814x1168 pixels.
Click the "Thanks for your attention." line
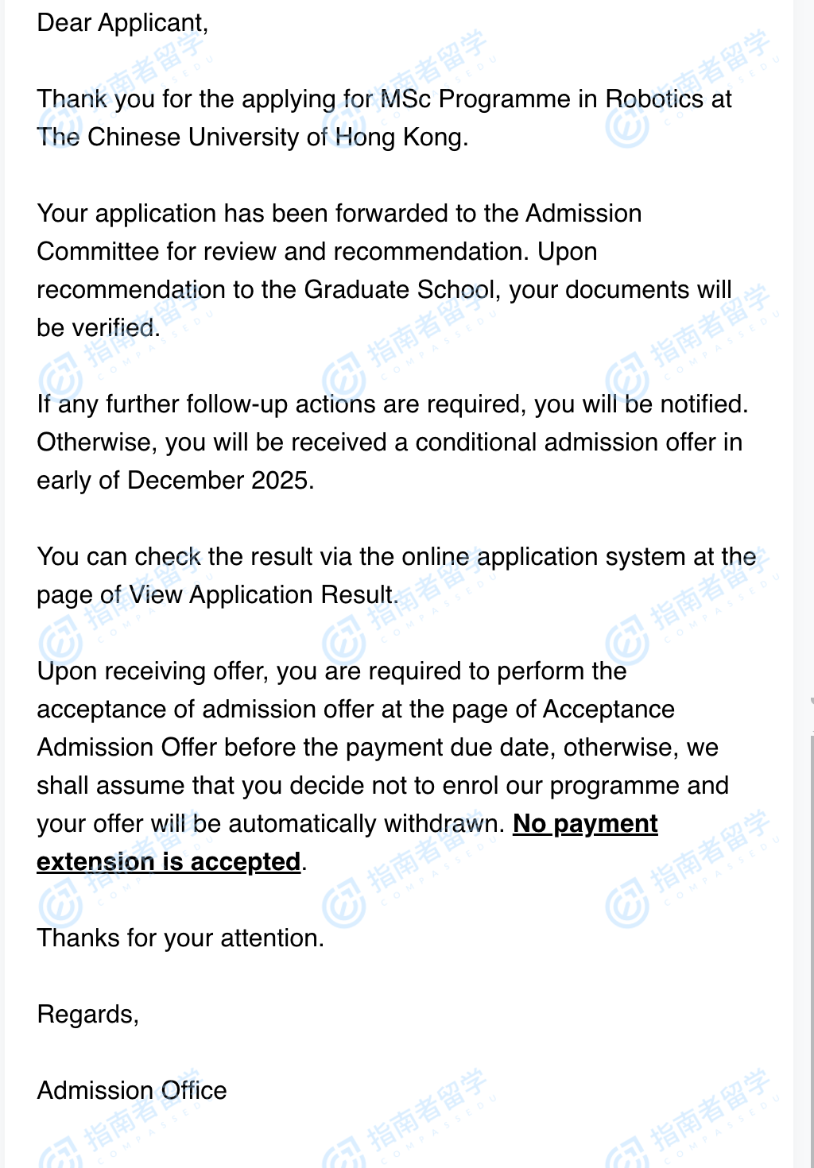click(x=180, y=938)
